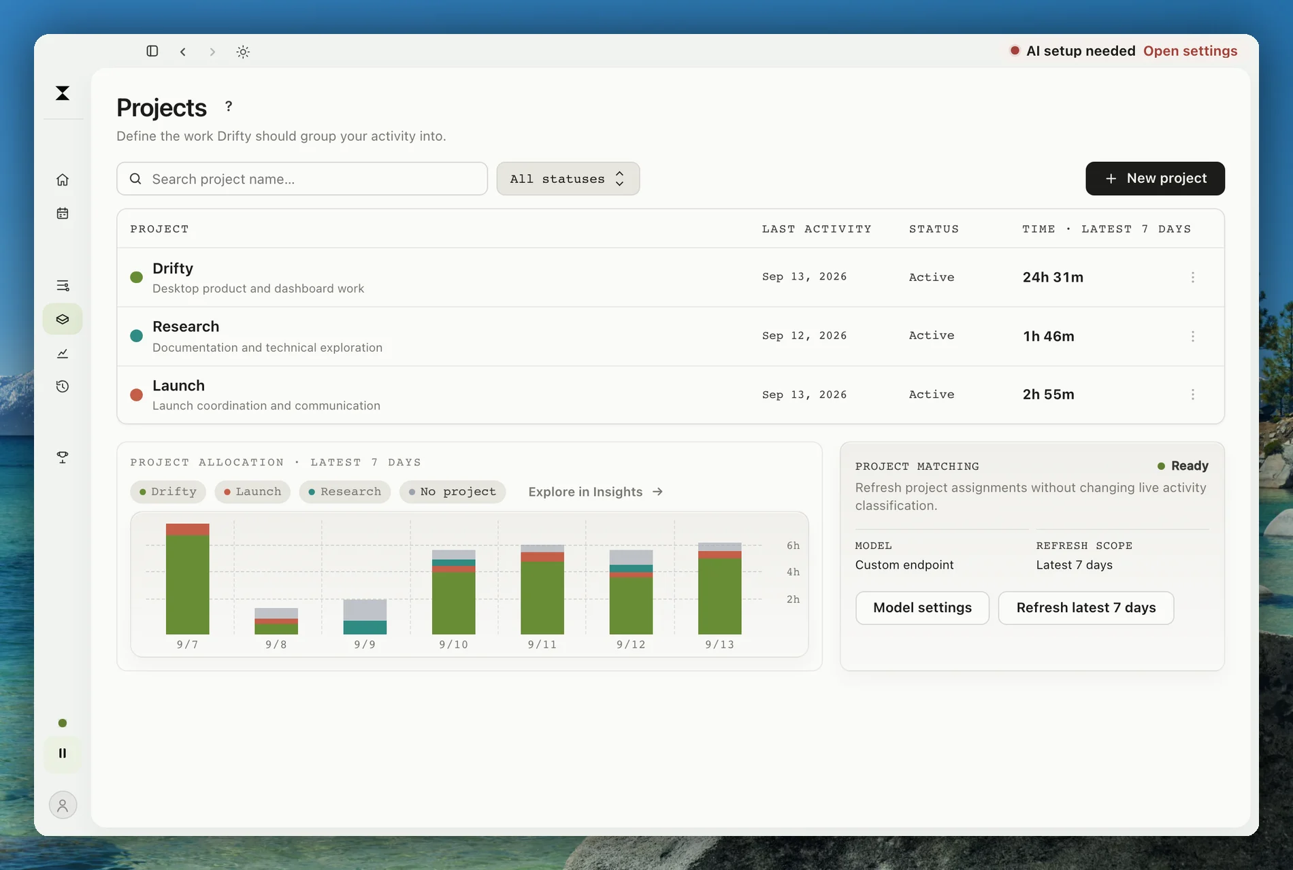Image resolution: width=1293 pixels, height=870 pixels.
Task: Go forward with the right chevron
Action: (x=212, y=52)
